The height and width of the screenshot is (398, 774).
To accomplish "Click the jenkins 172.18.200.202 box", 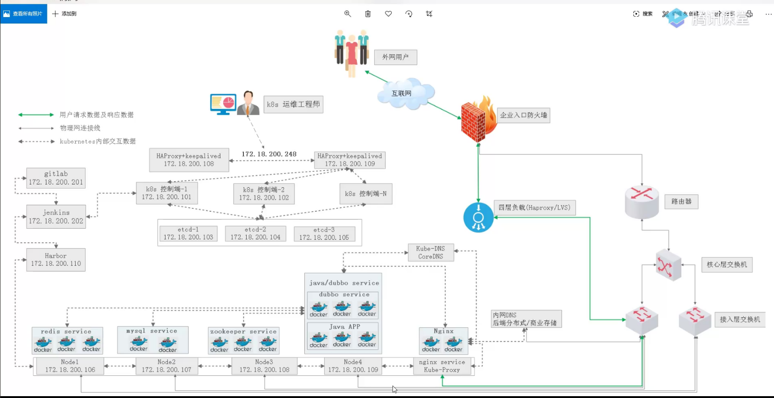I will tap(56, 217).
